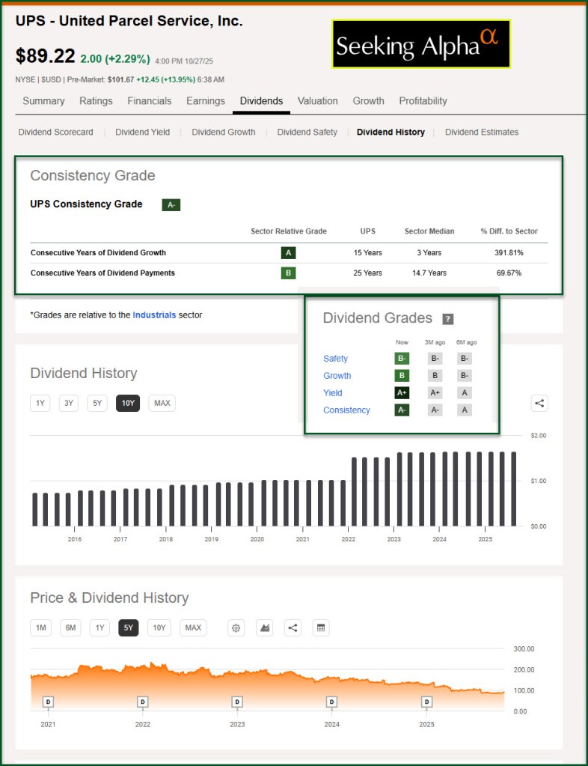Image resolution: width=588 pixels, height=766 pixels.
Task: Click the A- UPS Consistency Grade badge
Action: pyautogui.click(x=171, y=204)
